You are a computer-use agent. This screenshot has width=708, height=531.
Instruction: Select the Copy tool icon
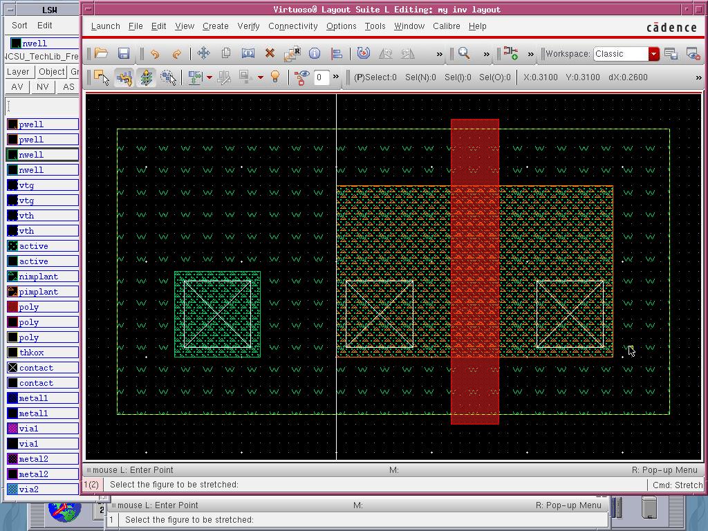click(226, 53)
